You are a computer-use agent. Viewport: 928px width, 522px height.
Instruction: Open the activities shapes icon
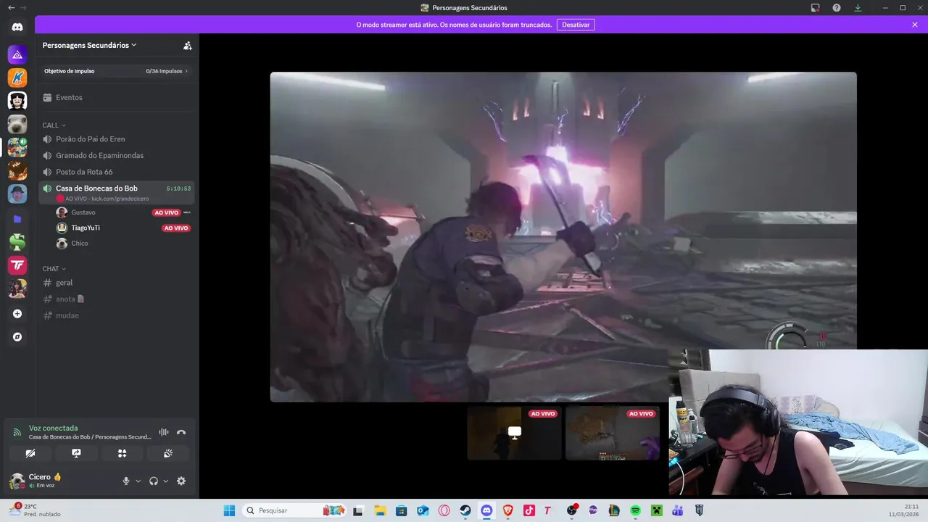tap(122, 453)
